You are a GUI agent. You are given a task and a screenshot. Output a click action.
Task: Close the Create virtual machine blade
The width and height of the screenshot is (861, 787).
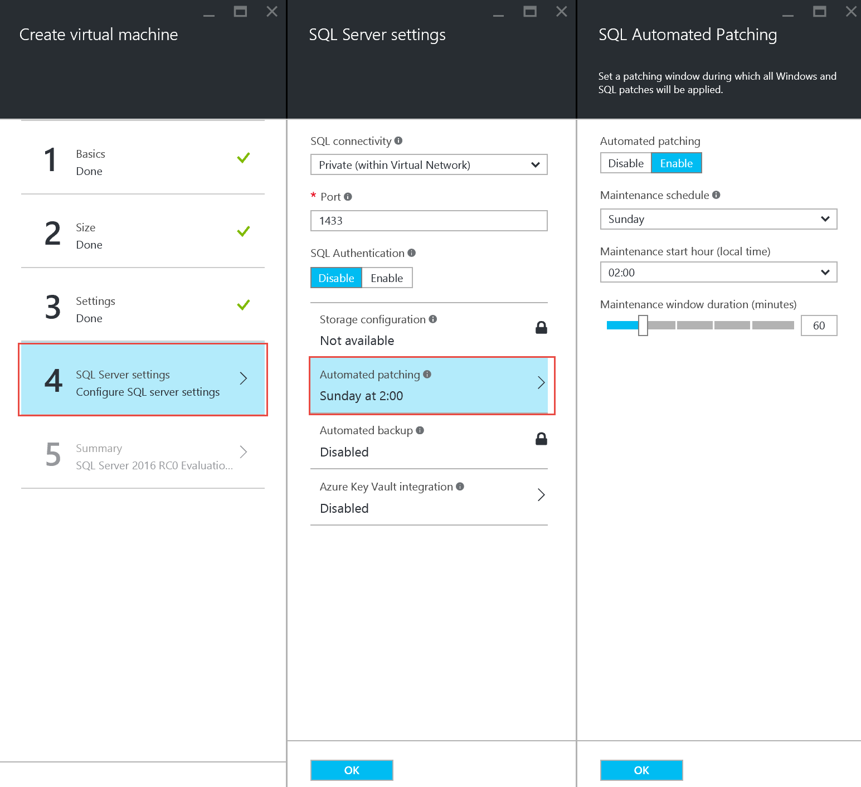tap(272, 11)
